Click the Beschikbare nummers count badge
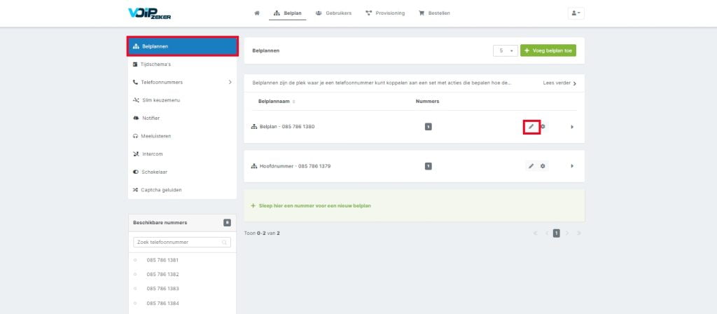Viewport: 717px width, 314px height. pos(228,222)
